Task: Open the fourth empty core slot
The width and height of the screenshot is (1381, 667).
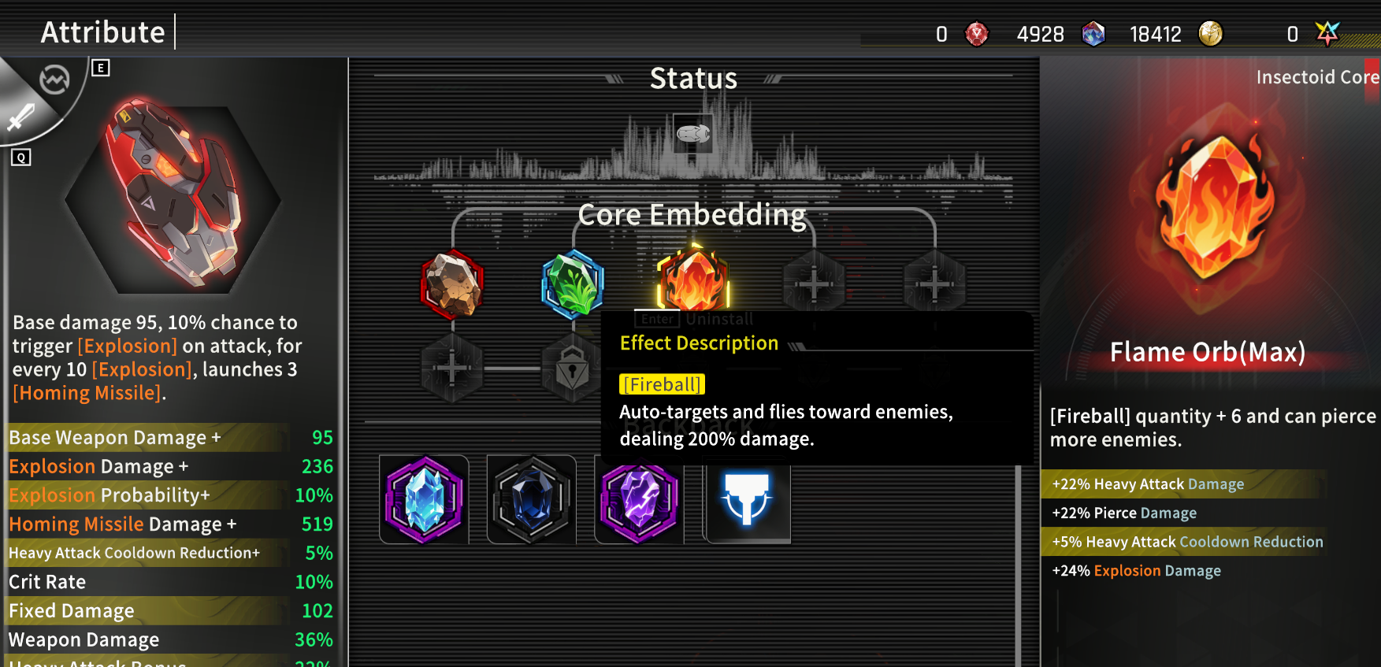Action: 814,283
